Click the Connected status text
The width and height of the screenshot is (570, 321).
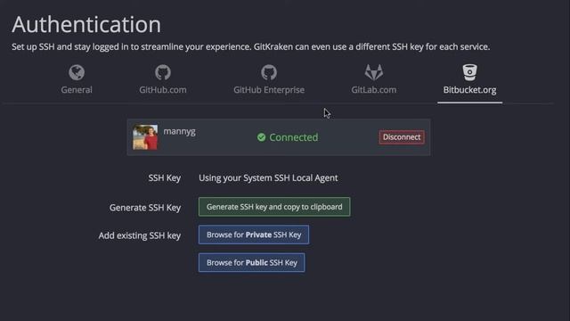click(294, 137)
